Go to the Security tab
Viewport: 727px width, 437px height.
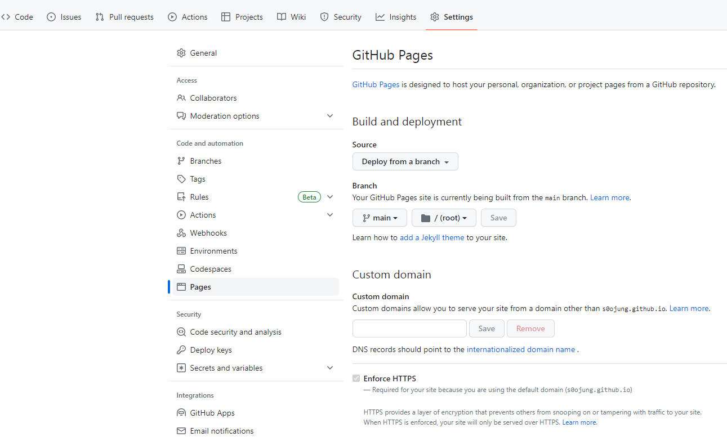coord(341,17)
